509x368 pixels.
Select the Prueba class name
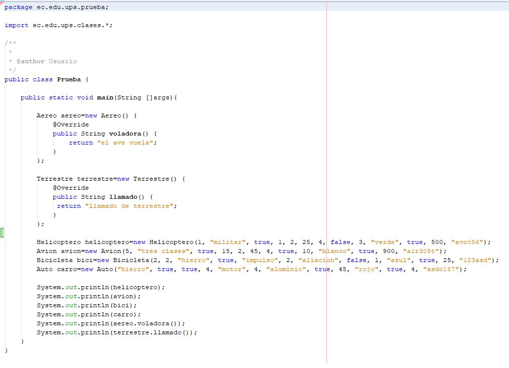tap(68, 79)
